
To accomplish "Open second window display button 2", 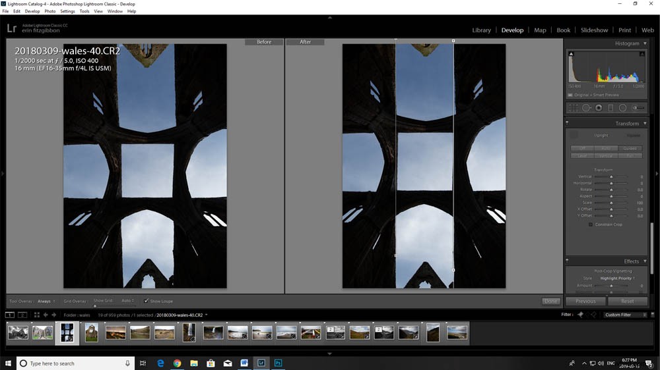I will 22,315.
